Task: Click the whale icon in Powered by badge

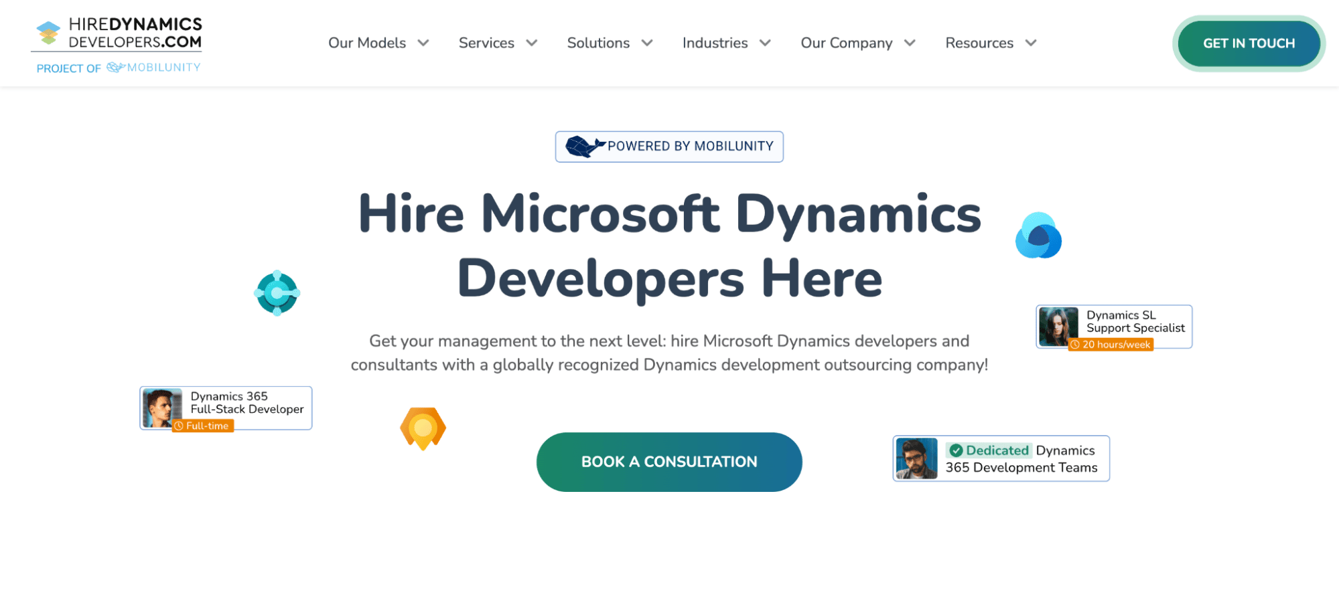Action: 585,147
